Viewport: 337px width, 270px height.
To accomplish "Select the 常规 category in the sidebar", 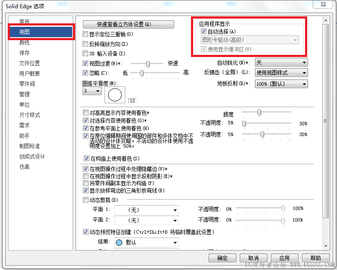I will pos(24,21).
